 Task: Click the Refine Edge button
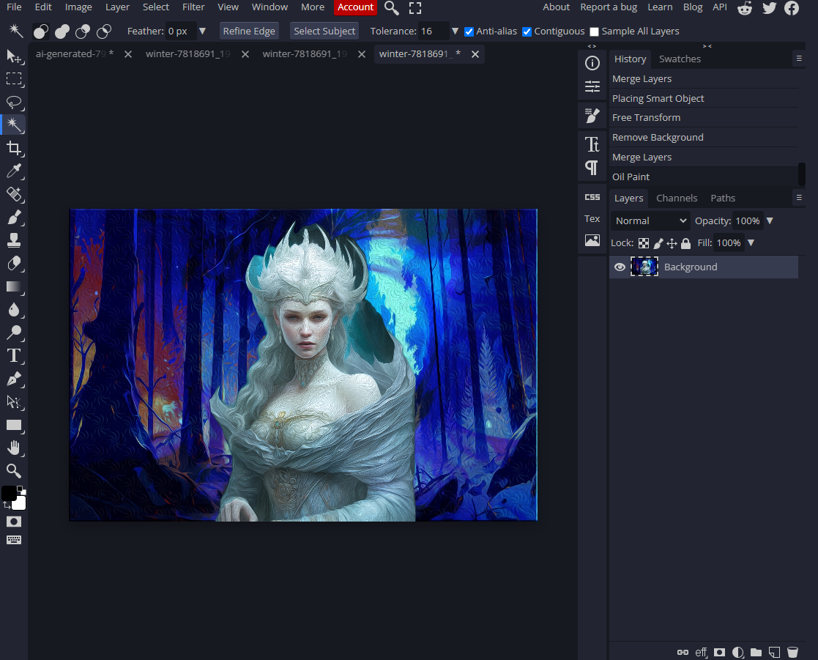pyautogui.click(x=249, y=31)
